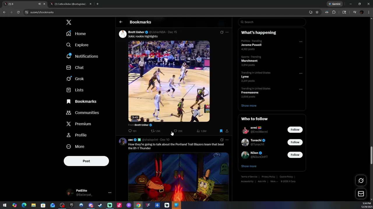Open zac profile avatar
This screenshot has width=373, height=209.
tap(123, 142)
